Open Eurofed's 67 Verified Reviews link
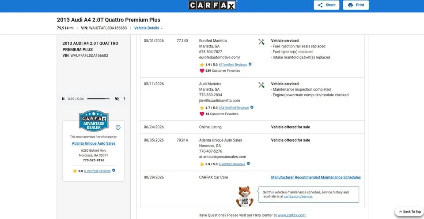This screenshot has width=424, height=219. point(233,65)
